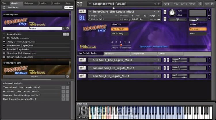Solo the Soprano-Sax instrument
Screen dimensions: 216x120
(164, 68)
